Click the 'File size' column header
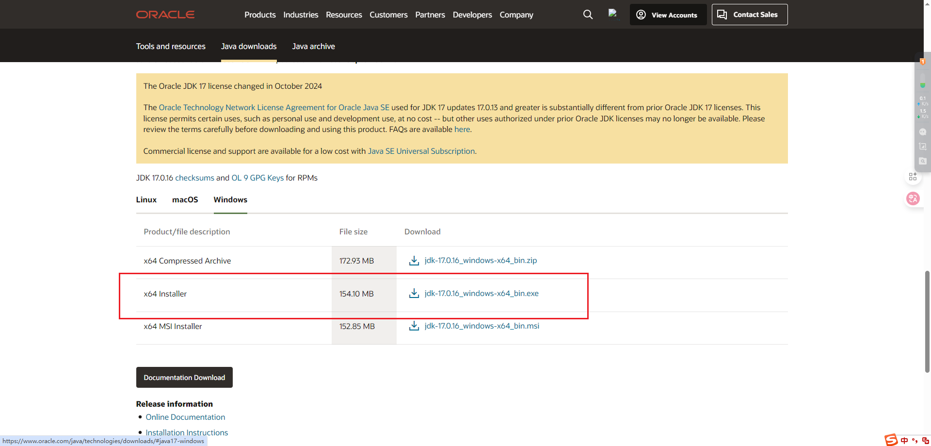This screenshot has width=931, height=446. click(x=353, y=231)
